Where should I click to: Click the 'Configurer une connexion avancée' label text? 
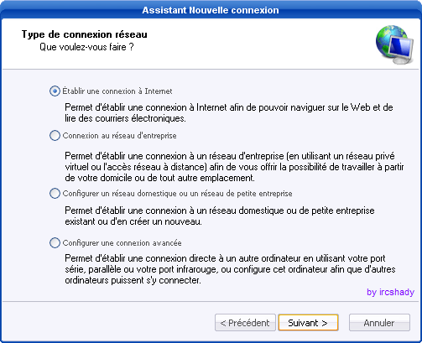point(122,243)
